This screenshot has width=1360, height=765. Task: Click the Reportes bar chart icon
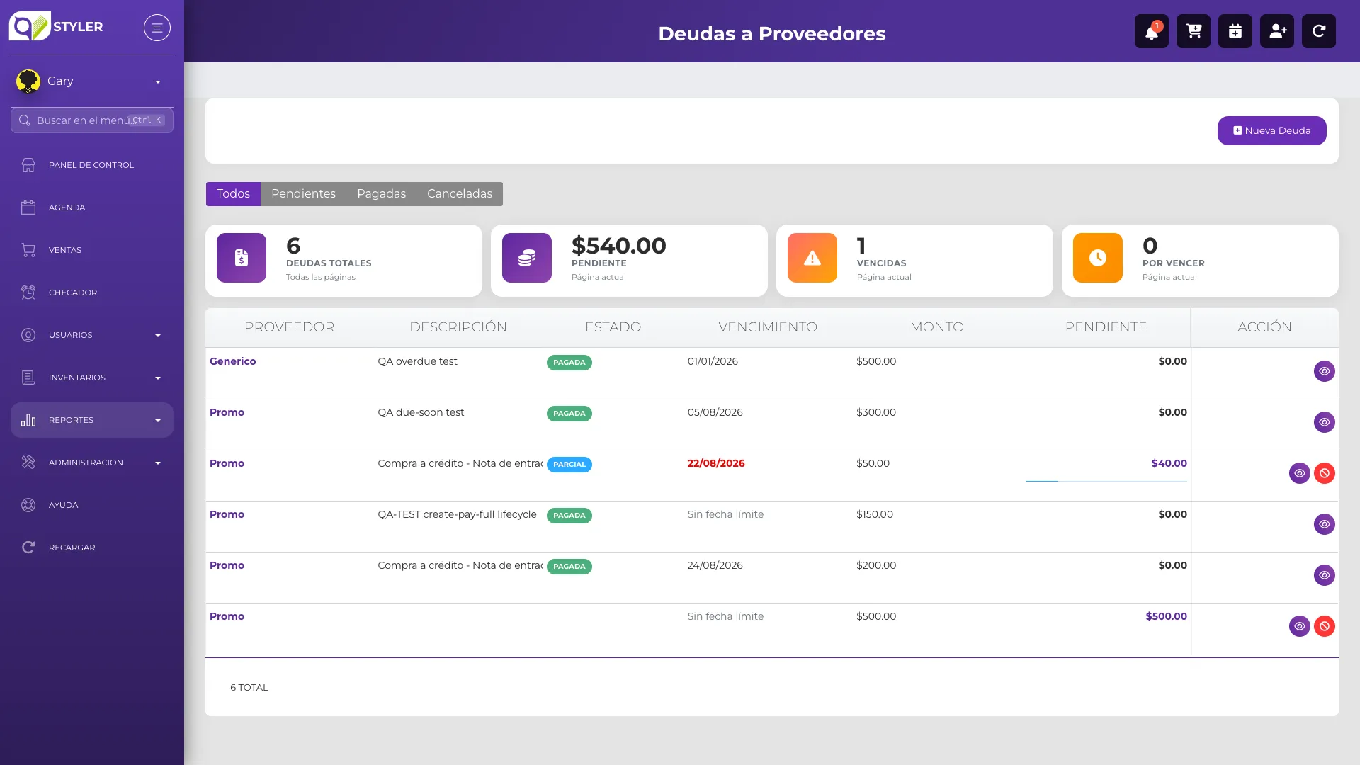[x=28, y=420]
